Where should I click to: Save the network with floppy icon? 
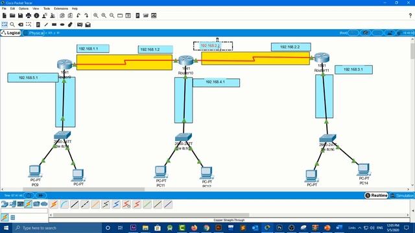[x=20, y=16]
